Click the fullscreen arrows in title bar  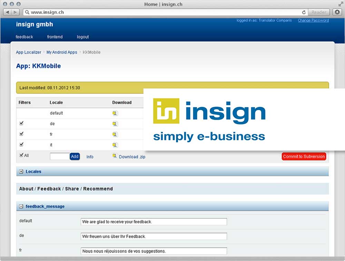point(341,4)
